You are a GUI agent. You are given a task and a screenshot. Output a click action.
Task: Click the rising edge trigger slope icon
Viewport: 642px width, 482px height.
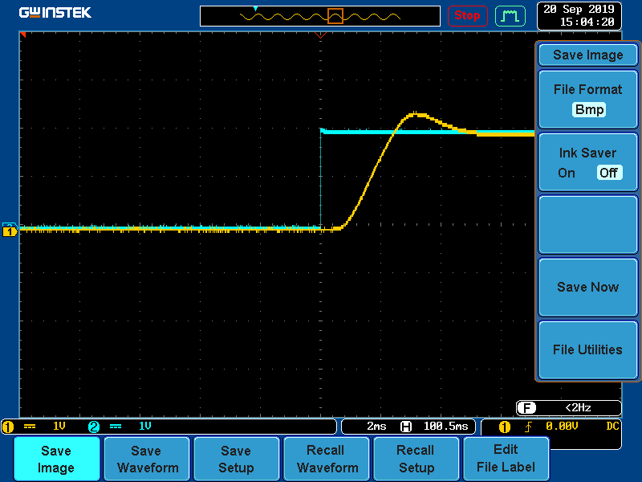[528, 427]
